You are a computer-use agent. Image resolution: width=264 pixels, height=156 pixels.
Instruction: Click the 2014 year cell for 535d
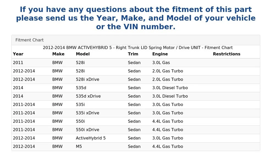pyautogui.click(x=18, y=88)
